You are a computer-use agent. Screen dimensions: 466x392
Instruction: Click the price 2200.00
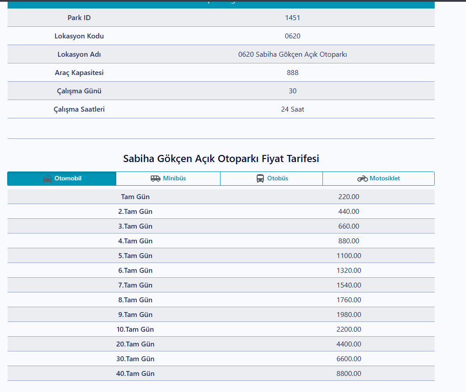click(349, 329)
